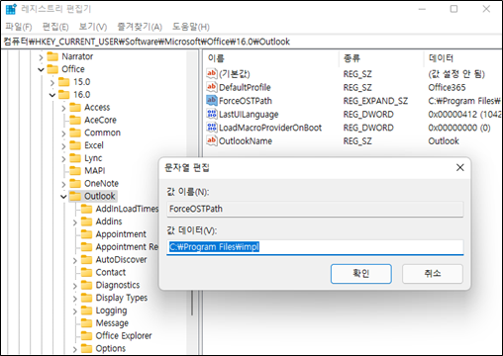503x356 pixels.
Task: Select the Excel folder icon
Action: coord(75,145)
